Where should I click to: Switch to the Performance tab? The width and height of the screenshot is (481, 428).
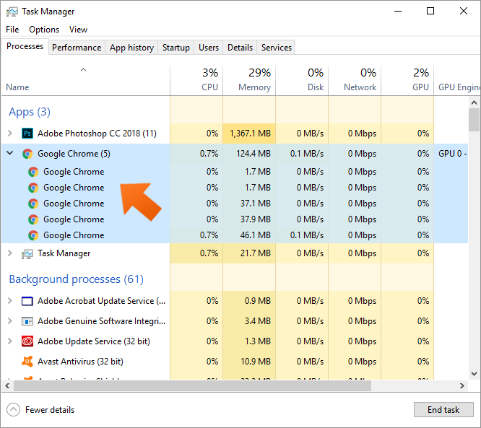77,48
